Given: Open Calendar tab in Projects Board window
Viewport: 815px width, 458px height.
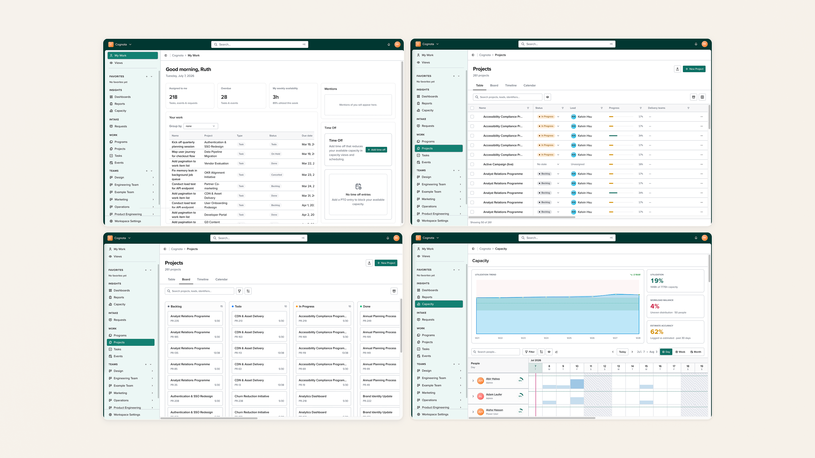Looking at the screenshot, I should 222,279.
